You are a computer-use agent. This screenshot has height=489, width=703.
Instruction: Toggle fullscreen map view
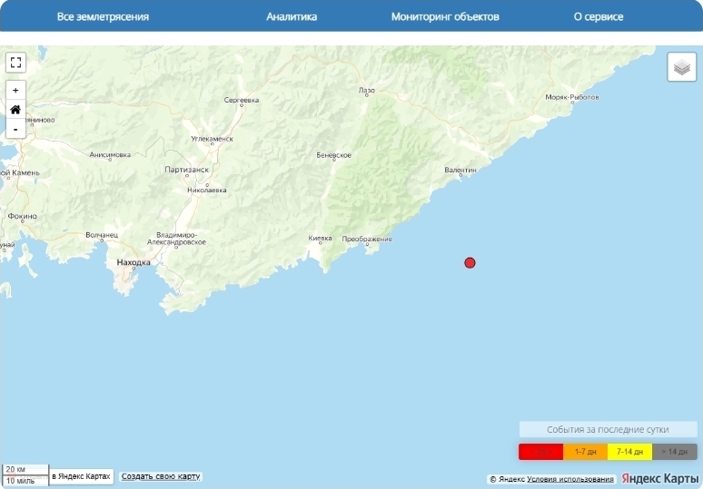tap(15, 63)
